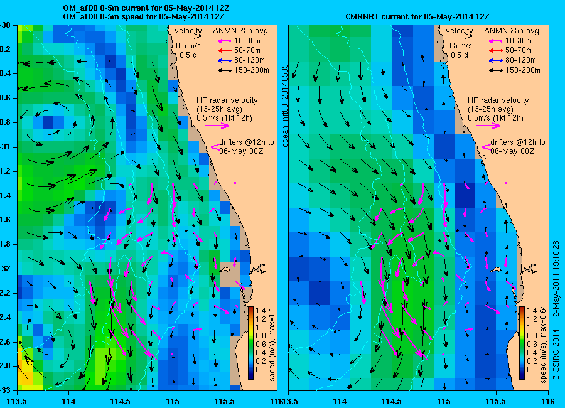This screenshot has width=565, height=408.
Task: Click the magenta 10-30m arrow in OM_afD0 legend
Action: [x=225, y=41]
